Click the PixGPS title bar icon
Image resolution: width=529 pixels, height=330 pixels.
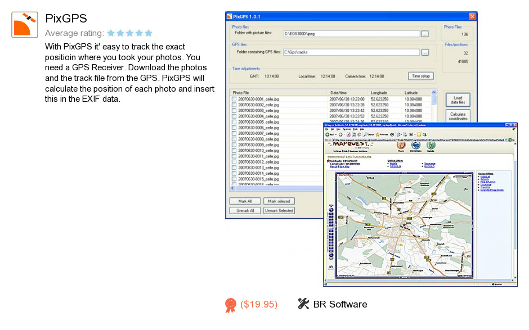230,16
